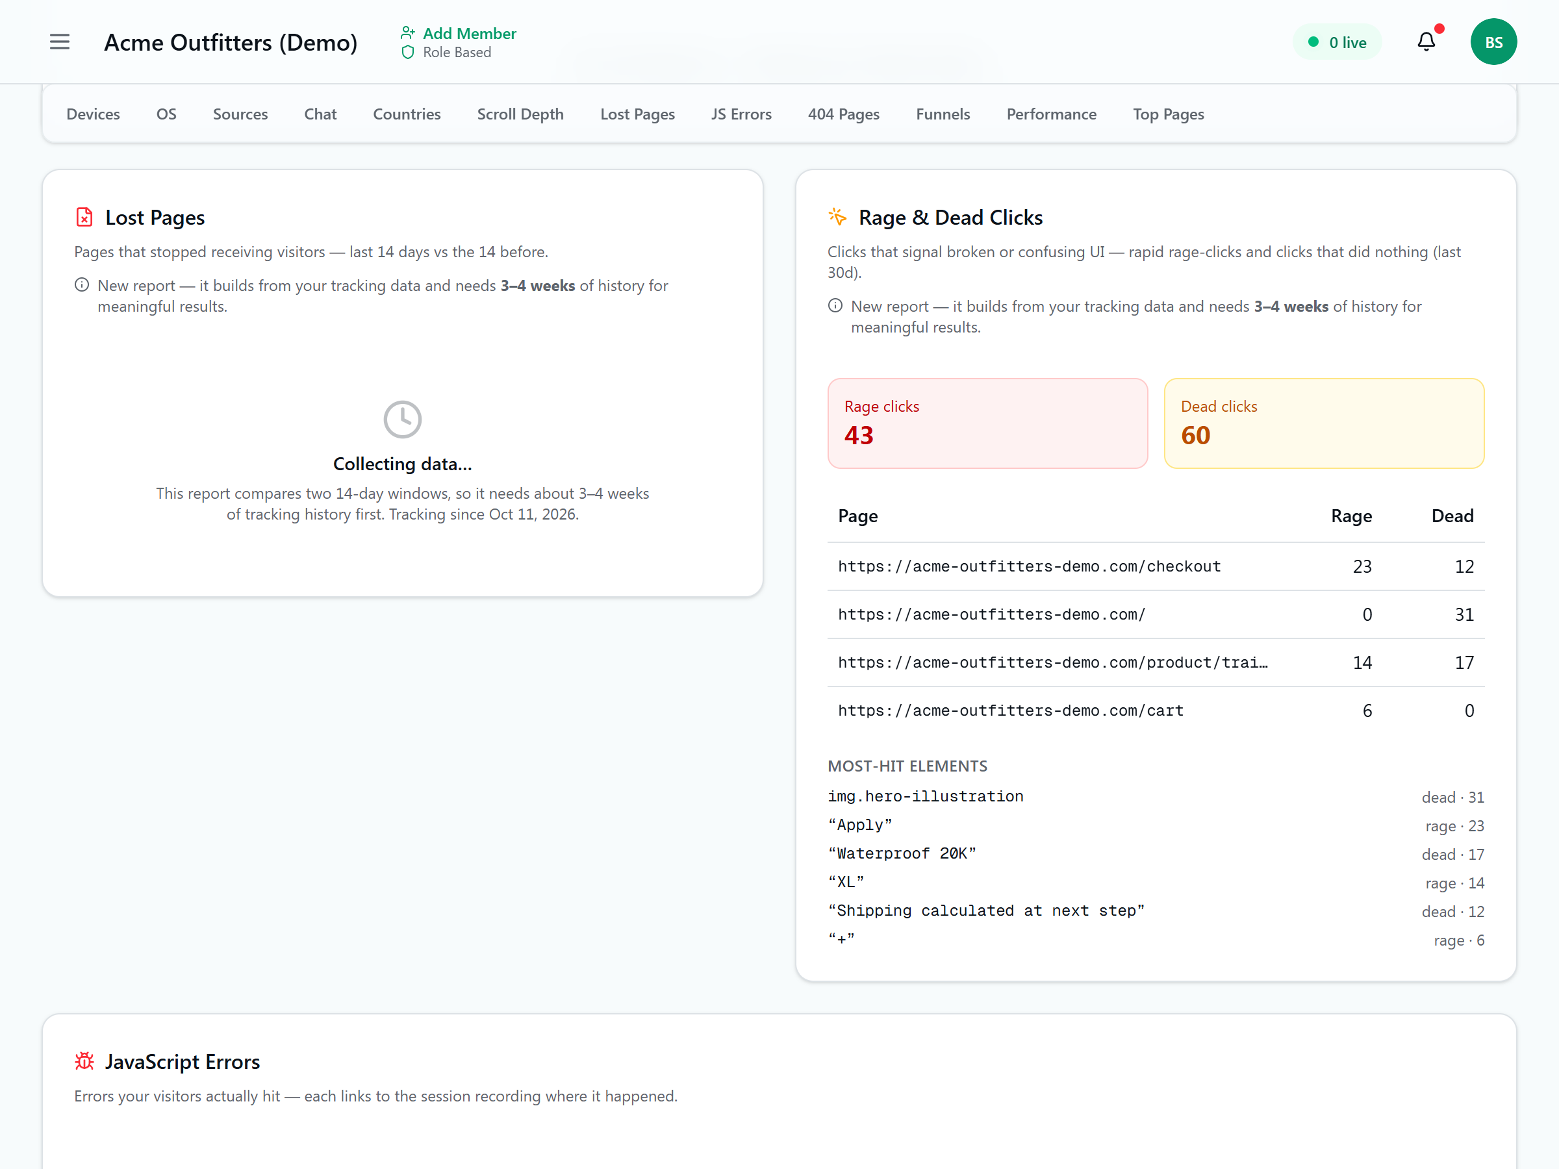
Task: Click the Dead clicks 60 card
Action: tap(1324, 423)
